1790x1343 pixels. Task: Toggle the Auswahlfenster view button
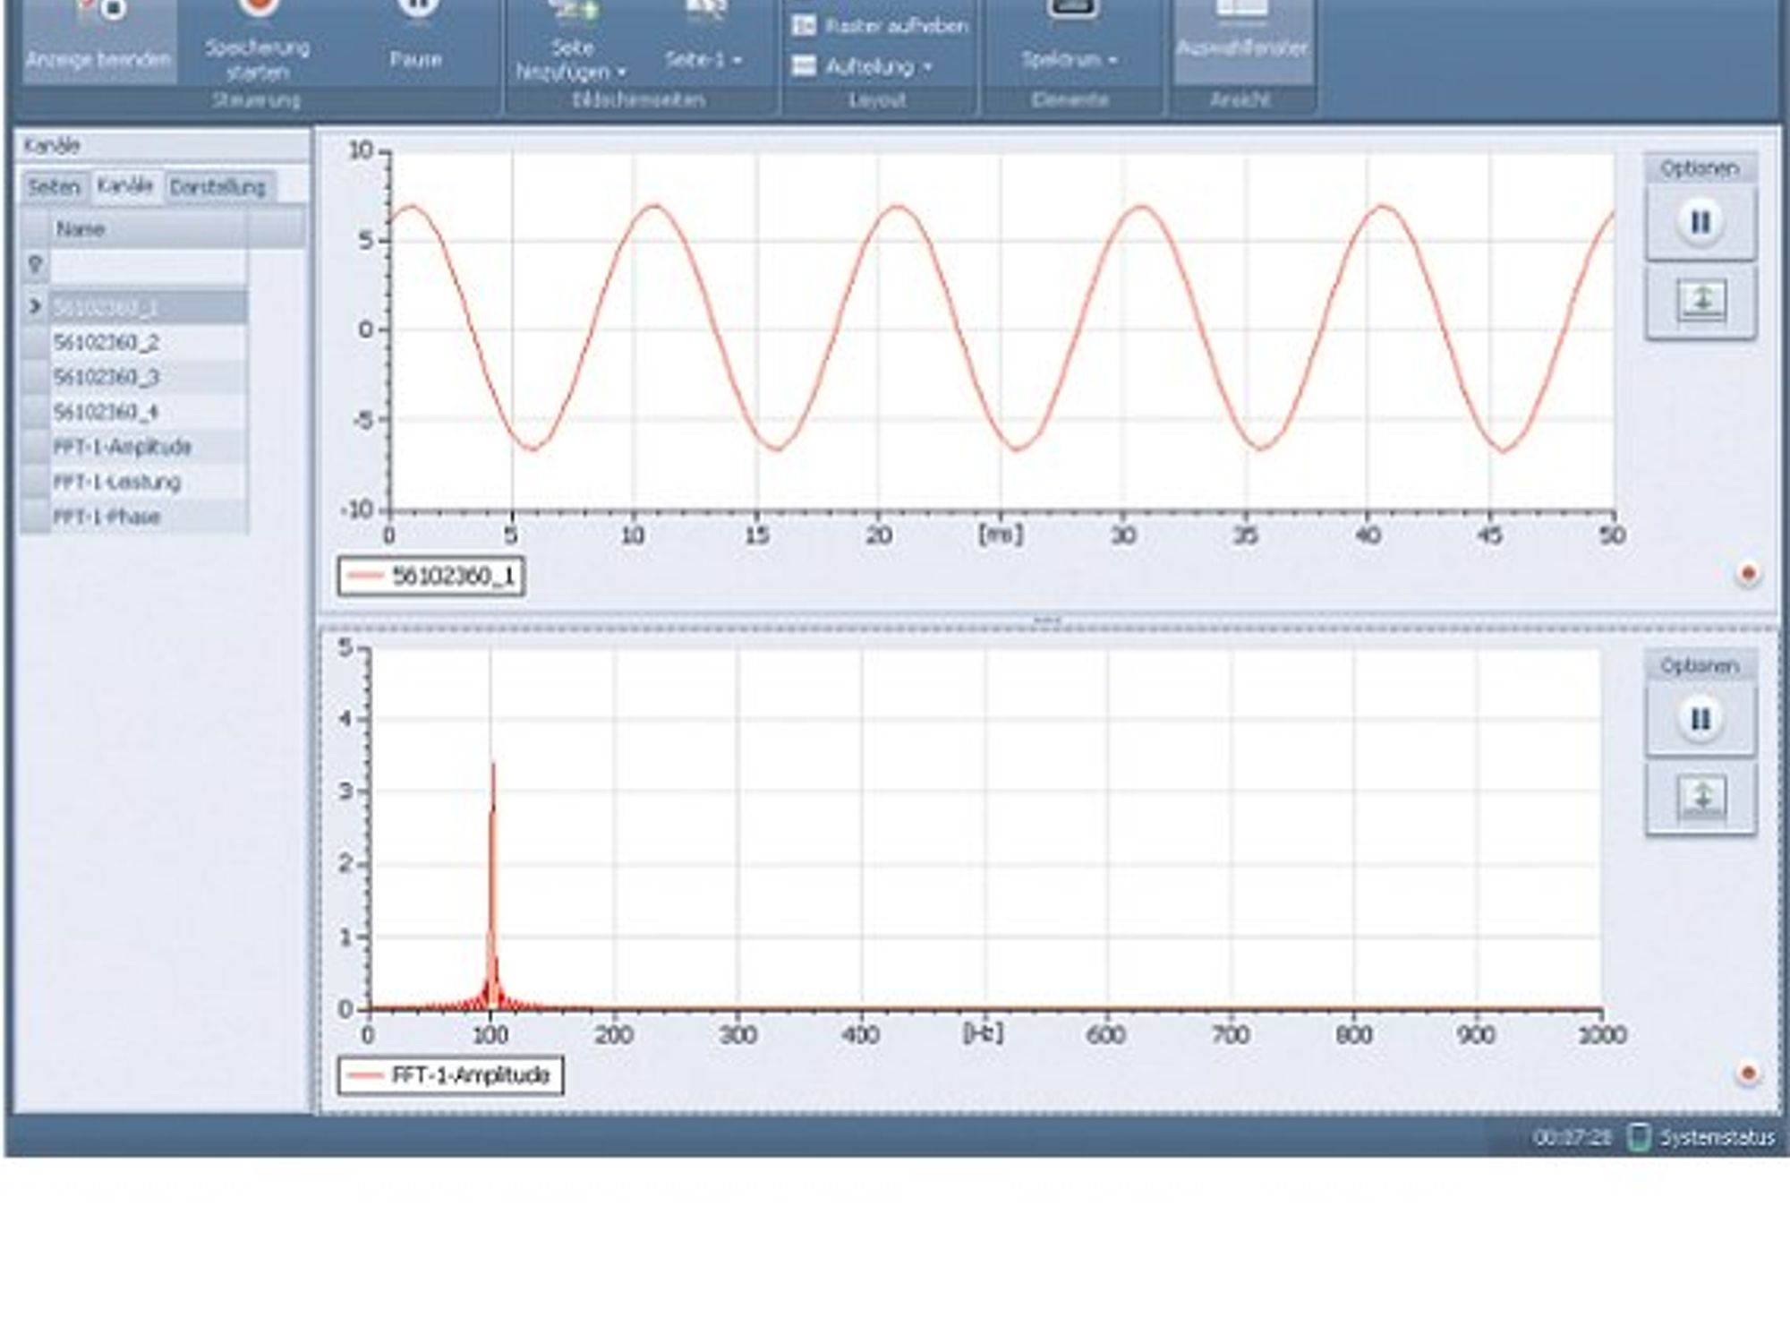coord(1242,40)
